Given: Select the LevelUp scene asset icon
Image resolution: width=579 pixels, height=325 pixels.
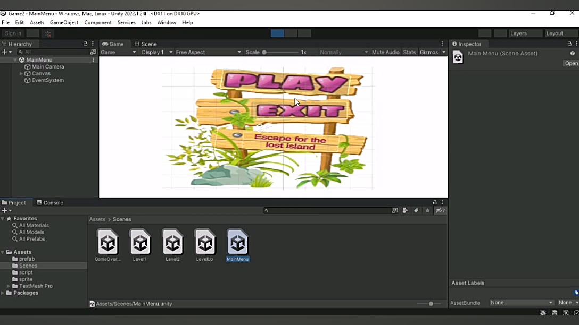Looking at the screenshot, I should click(x=205, y=243).
